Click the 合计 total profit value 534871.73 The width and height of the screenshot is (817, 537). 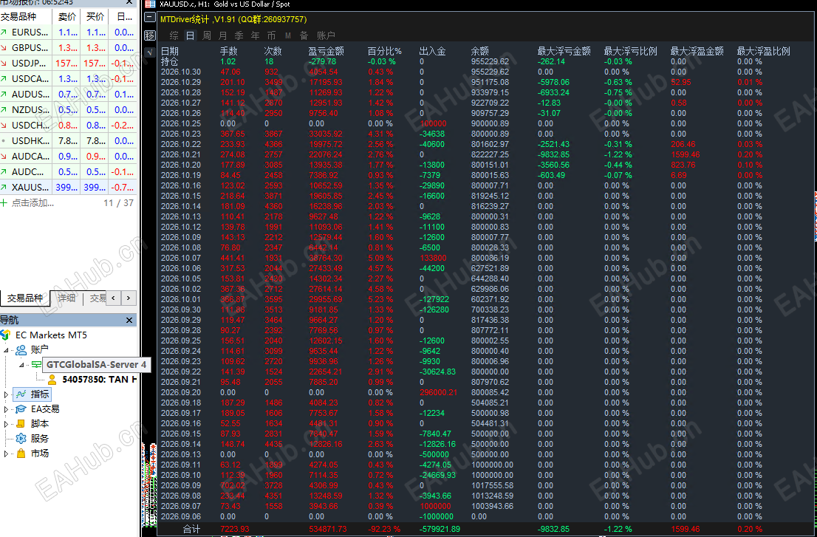328,529
